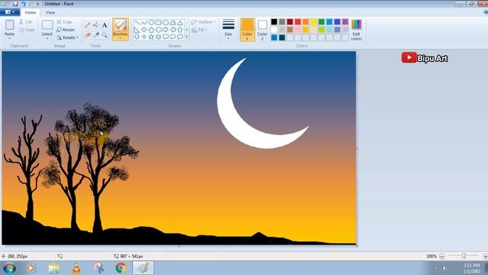This screenshot has height=275, width=488.
Task: Expand the Shapes gallery more arrow
Action: (x=187, y=37)
